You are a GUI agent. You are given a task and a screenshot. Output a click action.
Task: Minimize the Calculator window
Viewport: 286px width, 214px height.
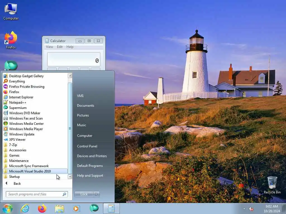(80, 41)
